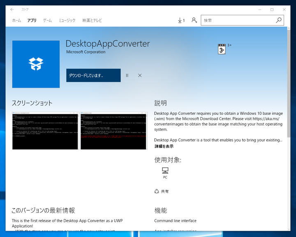The height and width of the screenshot is (237, 296).
Task: Go to the 映画とテレビ tab
Action: coord(92,20)
